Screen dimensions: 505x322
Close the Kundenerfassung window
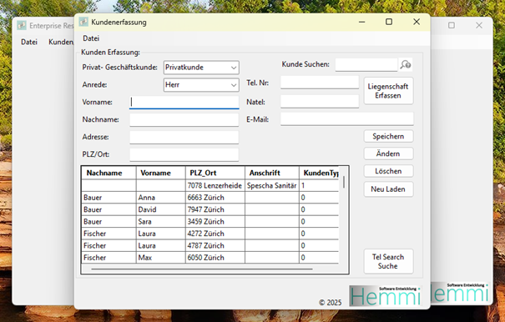coord(417,22)
